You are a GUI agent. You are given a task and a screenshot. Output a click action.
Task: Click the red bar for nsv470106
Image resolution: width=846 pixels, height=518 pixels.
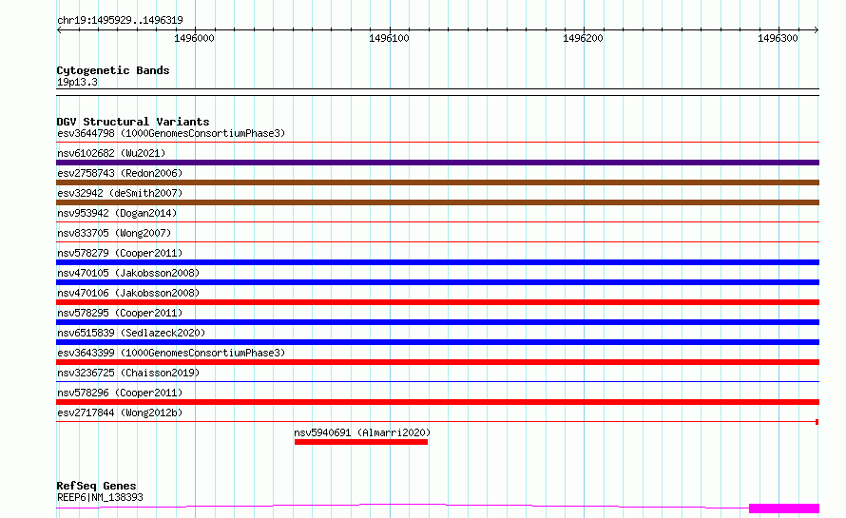pyautogui.click(x=437, y=302)
